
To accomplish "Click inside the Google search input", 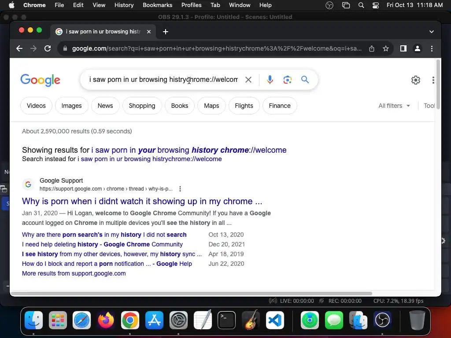I will [163, 80].
